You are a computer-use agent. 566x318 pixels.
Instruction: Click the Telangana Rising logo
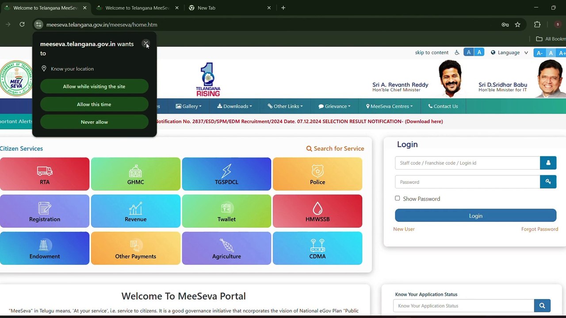point(208,79)
